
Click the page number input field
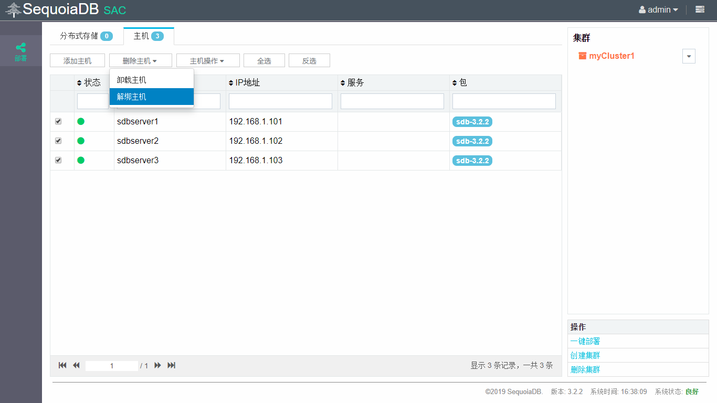pyautogui.click(x=112, y=366)
